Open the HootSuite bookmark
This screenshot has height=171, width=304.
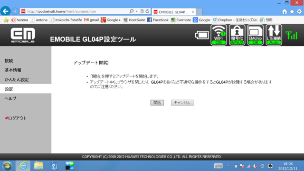click(134, 20)
